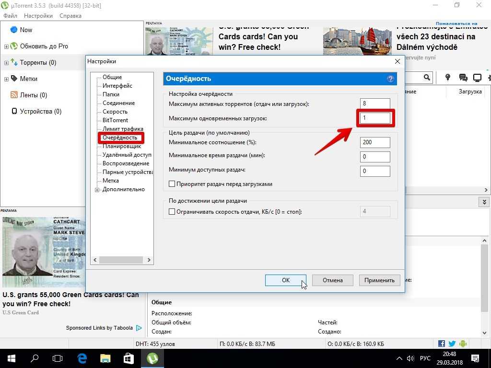Click the search magnifier icon in toolbar
Screen dimensions: 491x368
click(426, 78)
